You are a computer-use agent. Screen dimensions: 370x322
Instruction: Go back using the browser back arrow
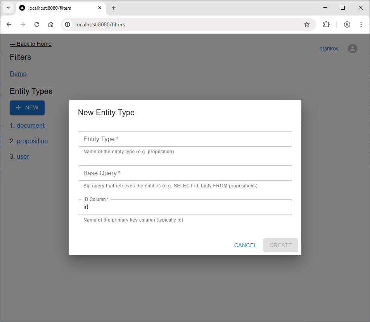click(9, 24)
